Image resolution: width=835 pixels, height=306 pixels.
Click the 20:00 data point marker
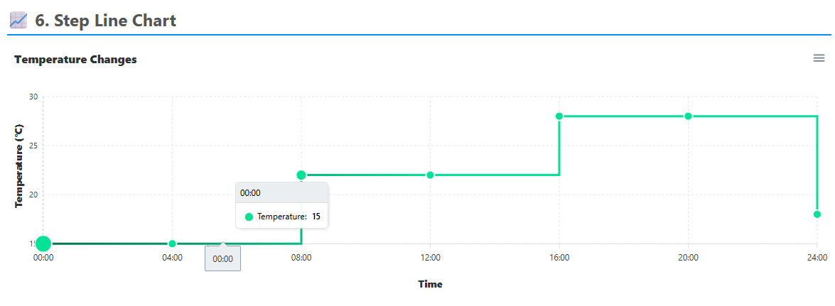coord(688,116)
